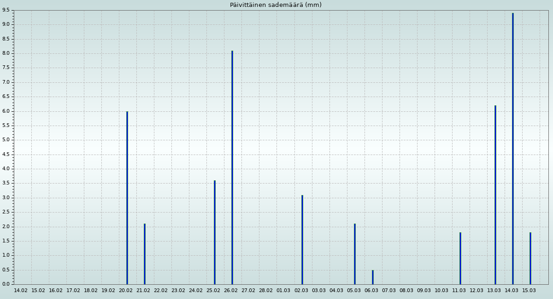Screen dimensions: 553x299
Task: Click the 14.02 date label on x-axis
Action: pyautogui.click(x=21, y=291)
